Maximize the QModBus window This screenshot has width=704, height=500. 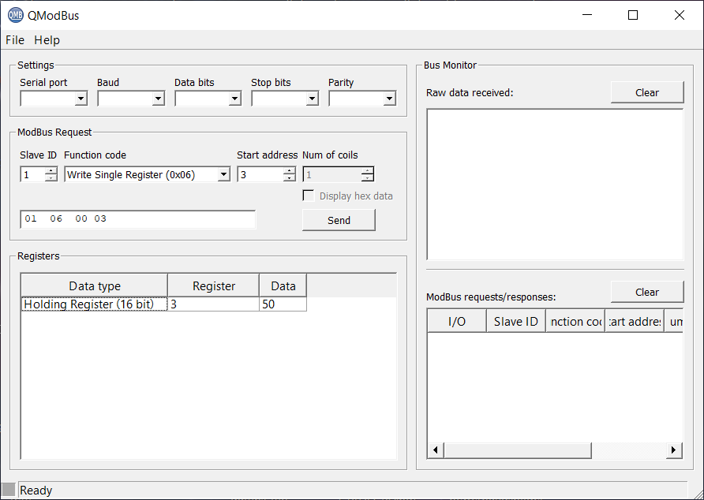[633, 15]
